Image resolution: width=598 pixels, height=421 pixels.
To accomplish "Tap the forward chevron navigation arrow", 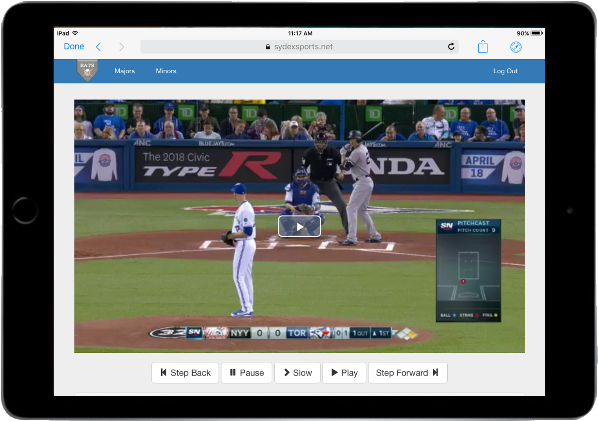I will point(121,47).
